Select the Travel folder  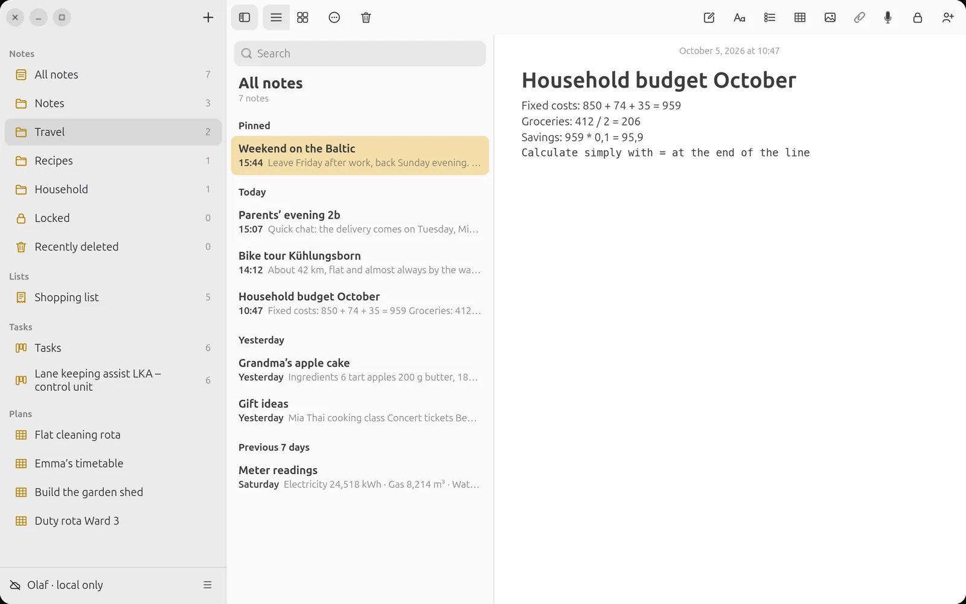(x=113, y=132)
